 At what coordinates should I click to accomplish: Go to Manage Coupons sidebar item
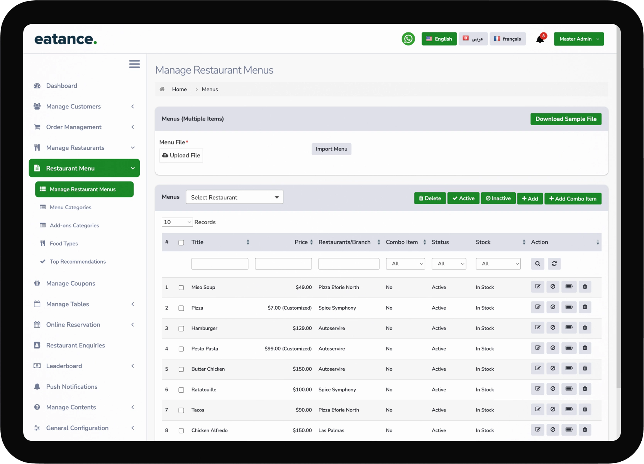(x=70, y=283)
